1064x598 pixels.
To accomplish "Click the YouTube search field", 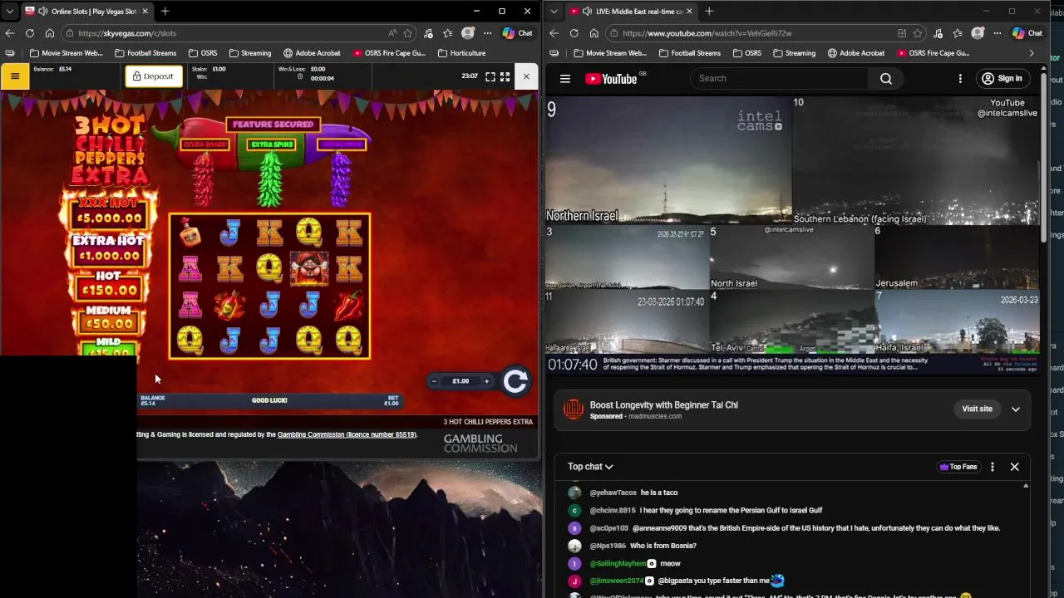I will 779,78.
